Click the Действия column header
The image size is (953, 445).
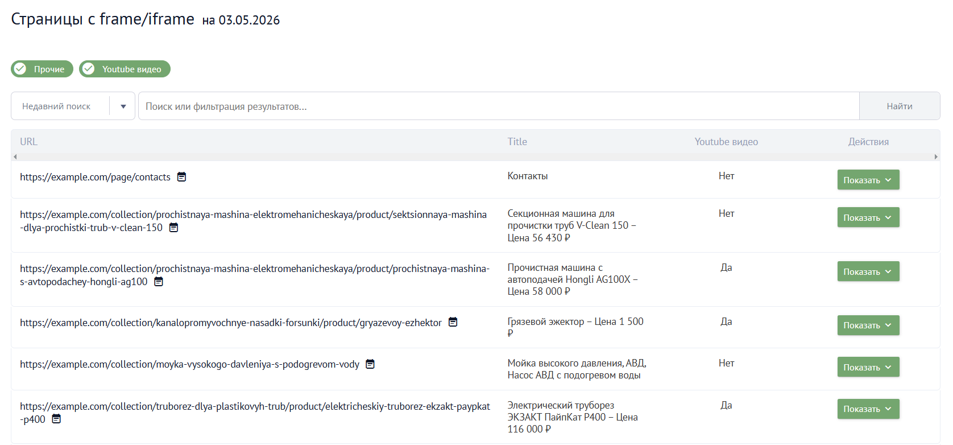(x=868, y=142)
